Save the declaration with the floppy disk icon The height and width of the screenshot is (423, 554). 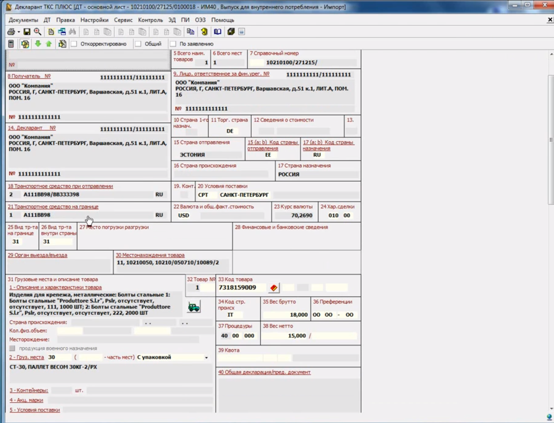click(x=27, y=32)
